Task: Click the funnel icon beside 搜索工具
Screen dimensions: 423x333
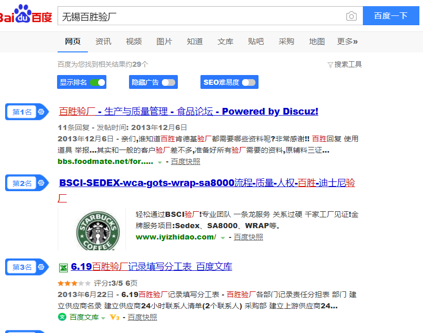Action: click(330, 65)
